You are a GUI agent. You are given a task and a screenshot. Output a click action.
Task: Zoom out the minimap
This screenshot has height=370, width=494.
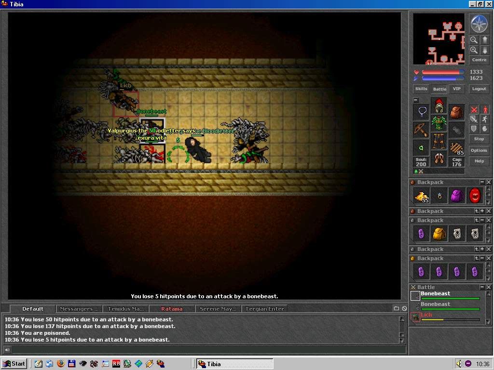(x=474, y=40)
